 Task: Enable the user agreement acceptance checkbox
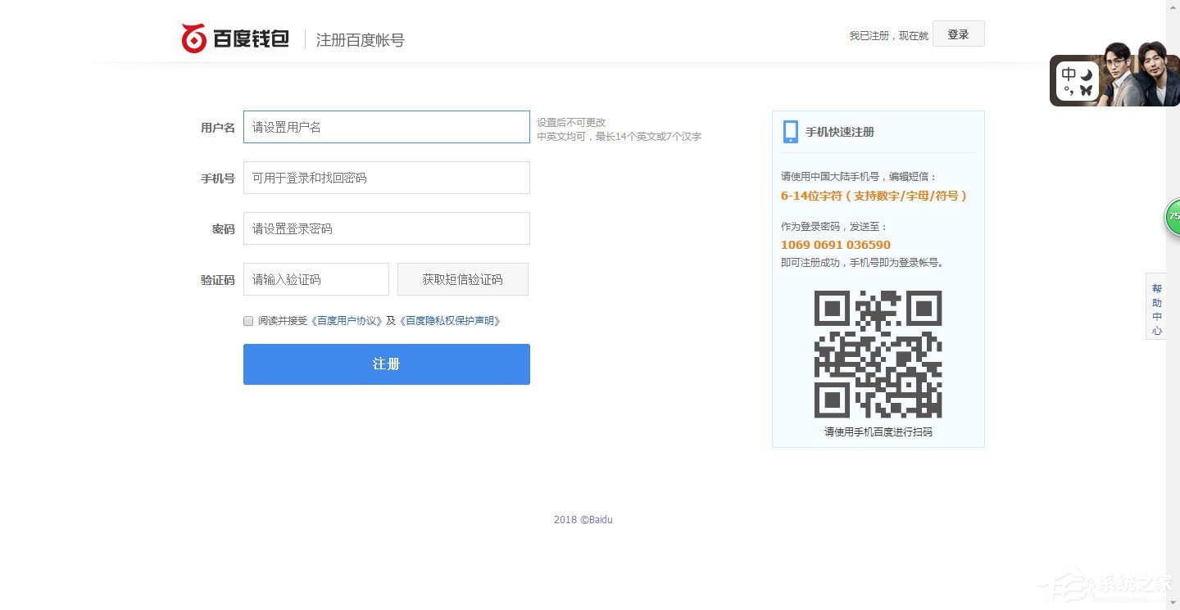coord(247,320)
